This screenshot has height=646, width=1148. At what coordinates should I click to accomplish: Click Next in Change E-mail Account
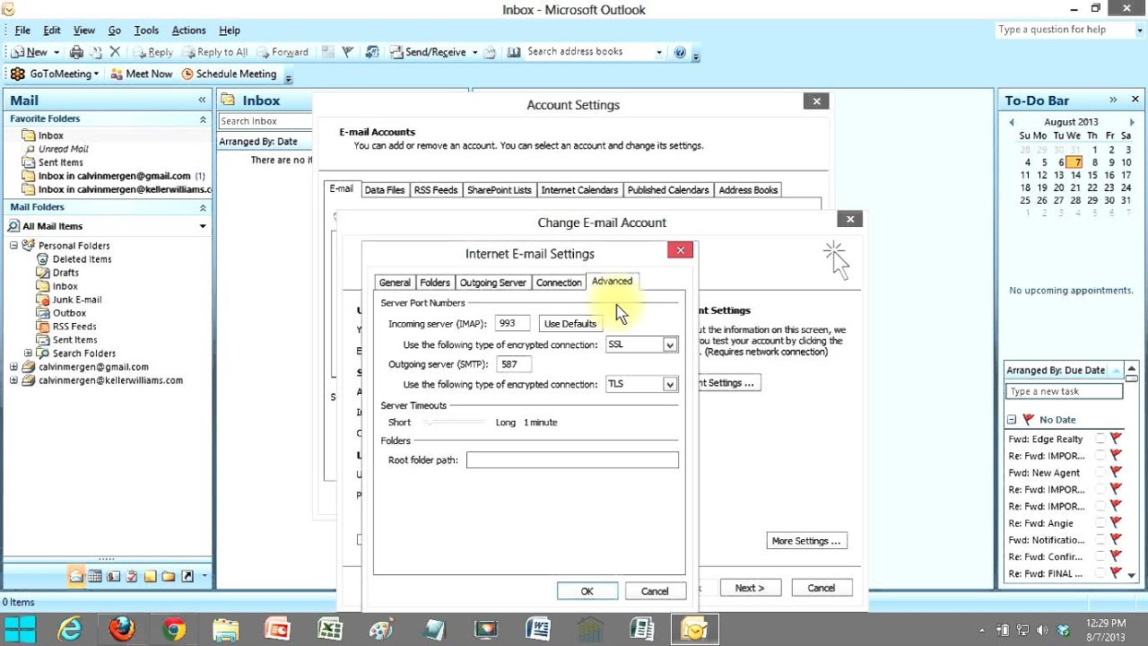pos(750,588)
